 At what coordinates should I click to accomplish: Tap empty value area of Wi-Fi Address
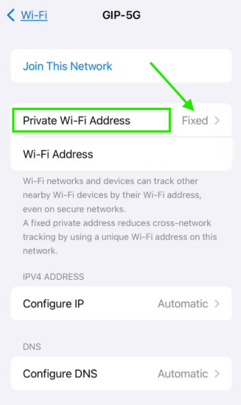tap(181, 154)
